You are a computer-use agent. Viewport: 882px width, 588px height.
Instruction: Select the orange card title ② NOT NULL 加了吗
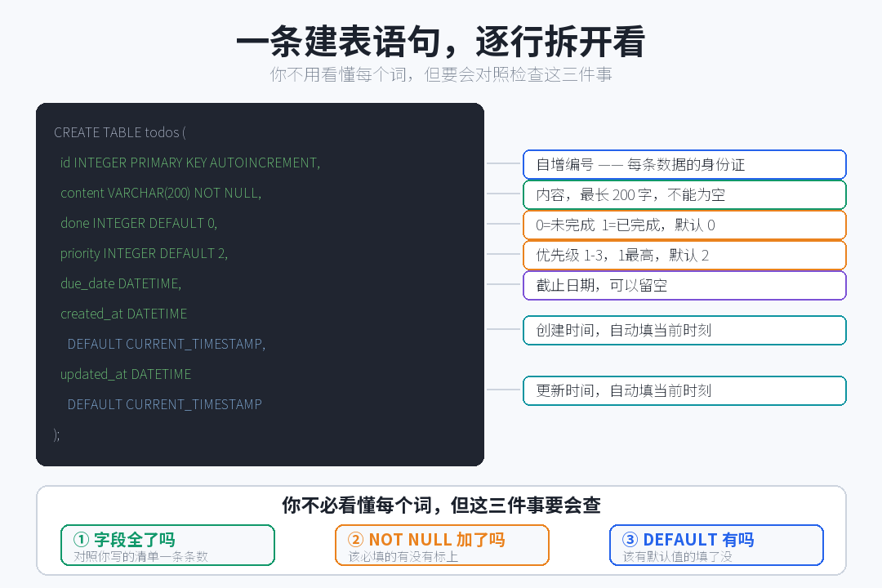click(x=426, y=540)
